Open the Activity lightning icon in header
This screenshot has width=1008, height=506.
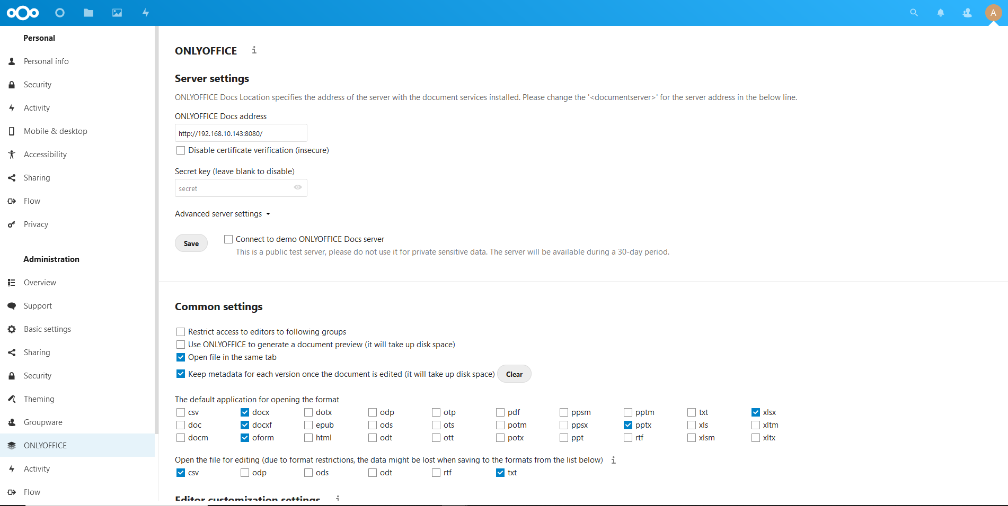point(146,13)
